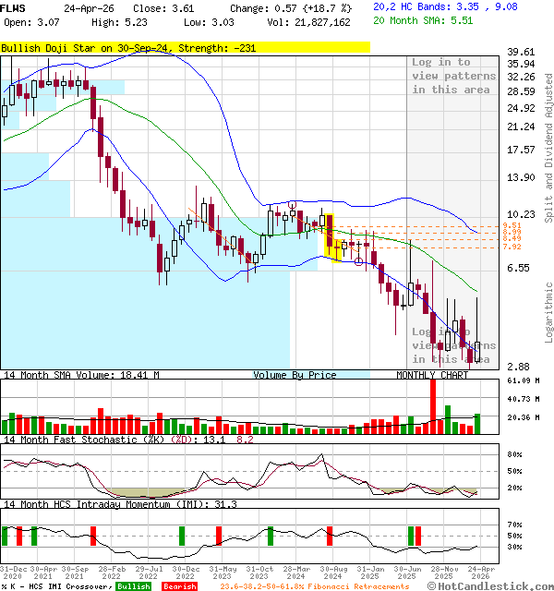This screenshot has height=591, width=554.
Task: Click the red Bearish legend box
Action: tap(180, 586)
